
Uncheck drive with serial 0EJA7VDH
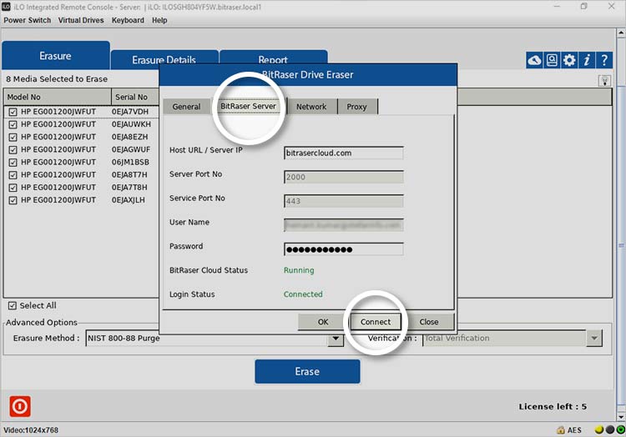[13, 112]
